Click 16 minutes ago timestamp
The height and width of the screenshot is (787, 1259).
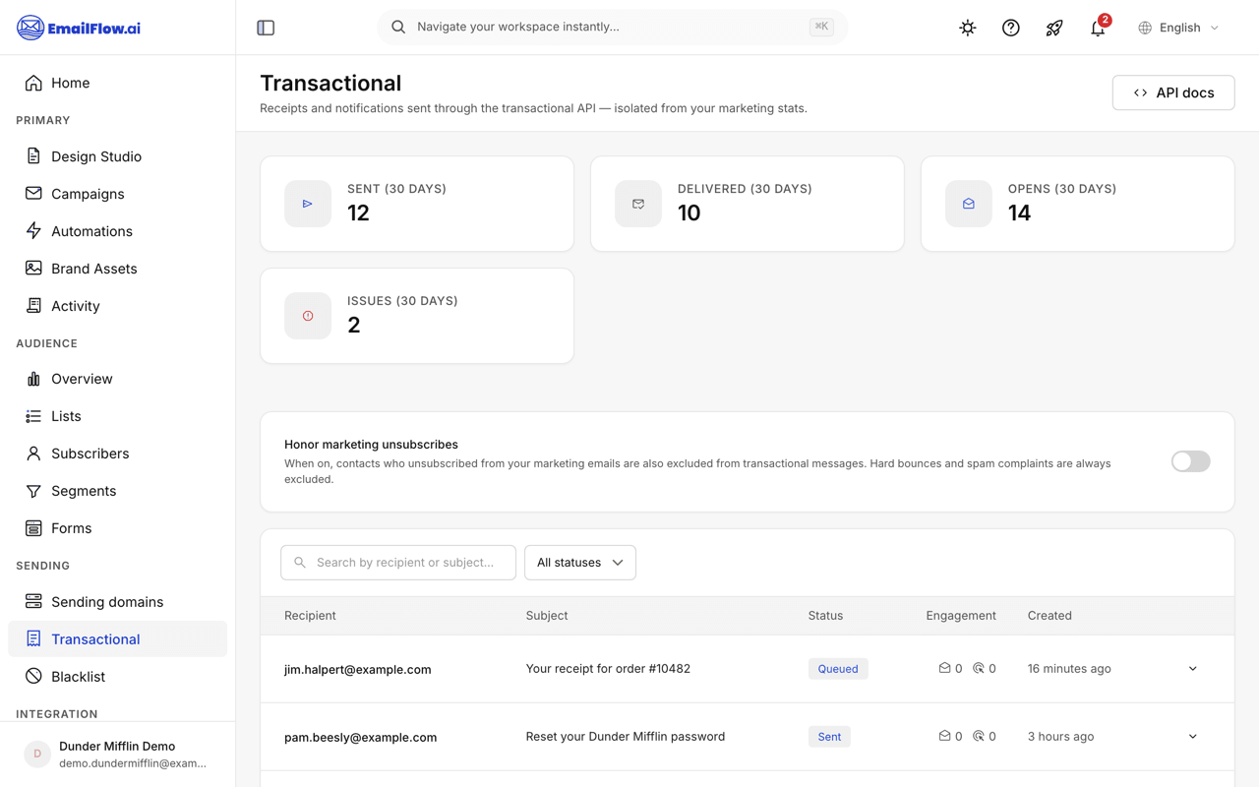pyautogui.click(x=1069, y=669)
